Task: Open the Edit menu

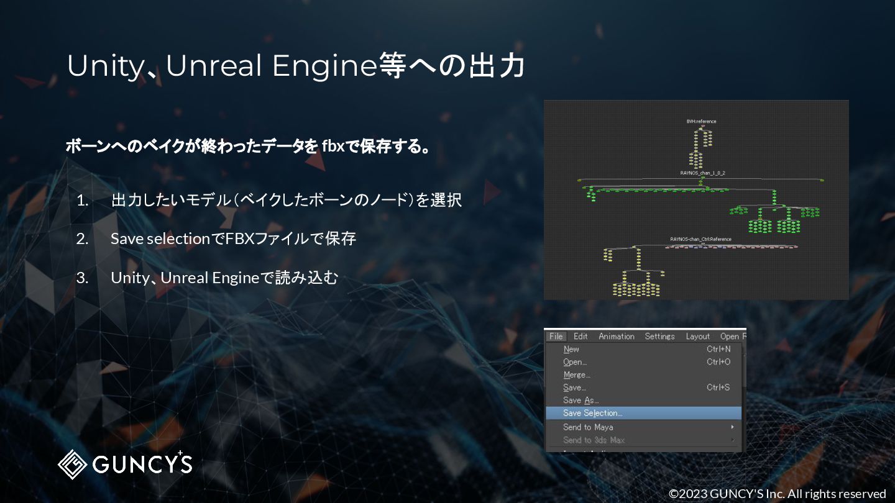Action: (x=581, y=337)
